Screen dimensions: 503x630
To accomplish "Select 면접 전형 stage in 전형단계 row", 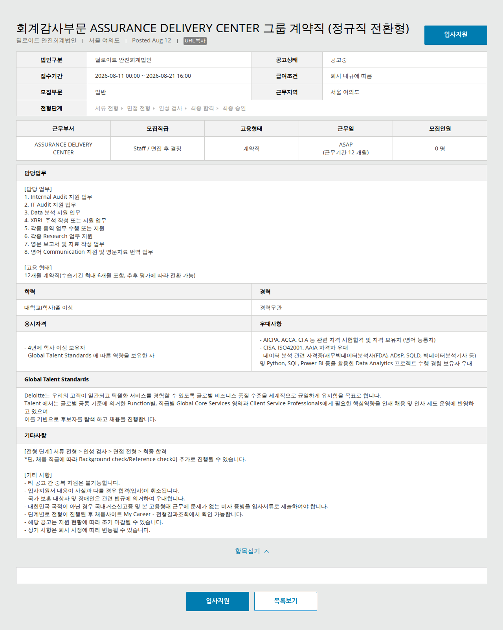I will pos(139,108).
